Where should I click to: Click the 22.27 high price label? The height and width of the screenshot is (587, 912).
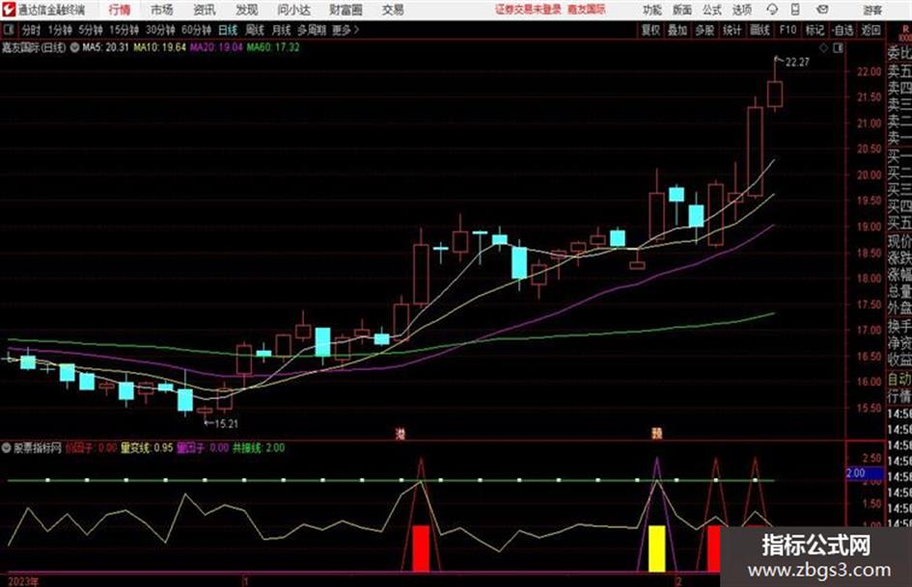tap(797, 63)
